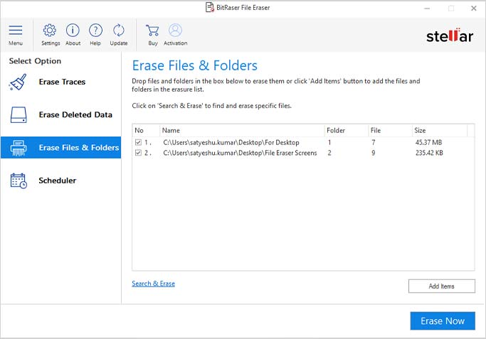This screenshot has width=486, height=339.
Task: Select the For Desktop path entry
Action: tap(231, 142)
